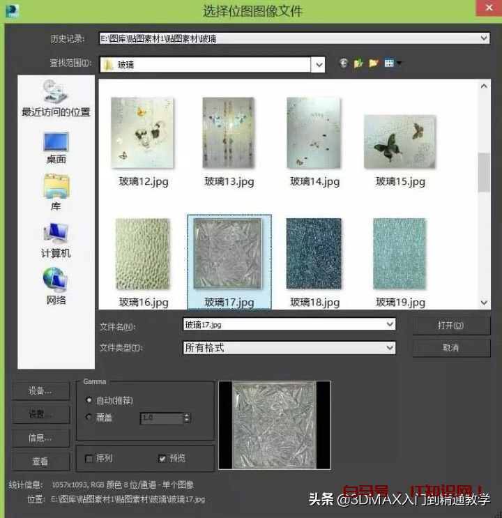
Task: Toggle the 预览 checkbox
Action: 162,459
